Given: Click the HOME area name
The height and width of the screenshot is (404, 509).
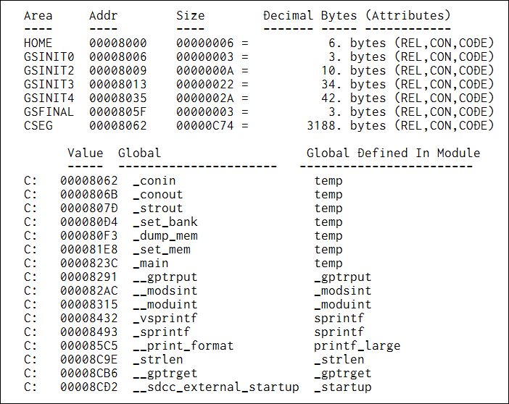Looking at the screenshot, I should pyautogui.click(x=38, y=43).
